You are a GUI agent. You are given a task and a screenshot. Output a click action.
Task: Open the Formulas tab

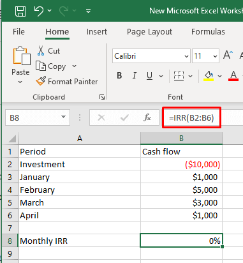(208, 32)
